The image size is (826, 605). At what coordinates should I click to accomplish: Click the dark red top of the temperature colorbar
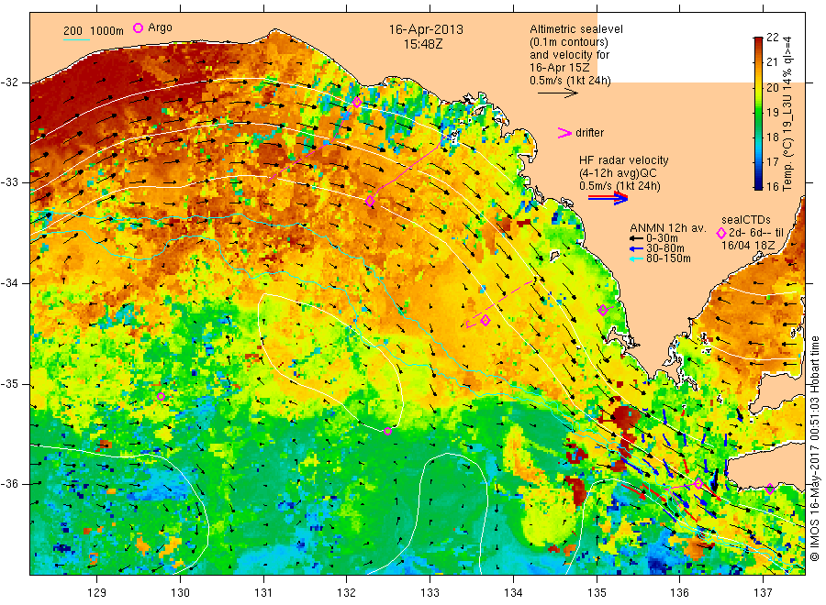click(758, 41)
